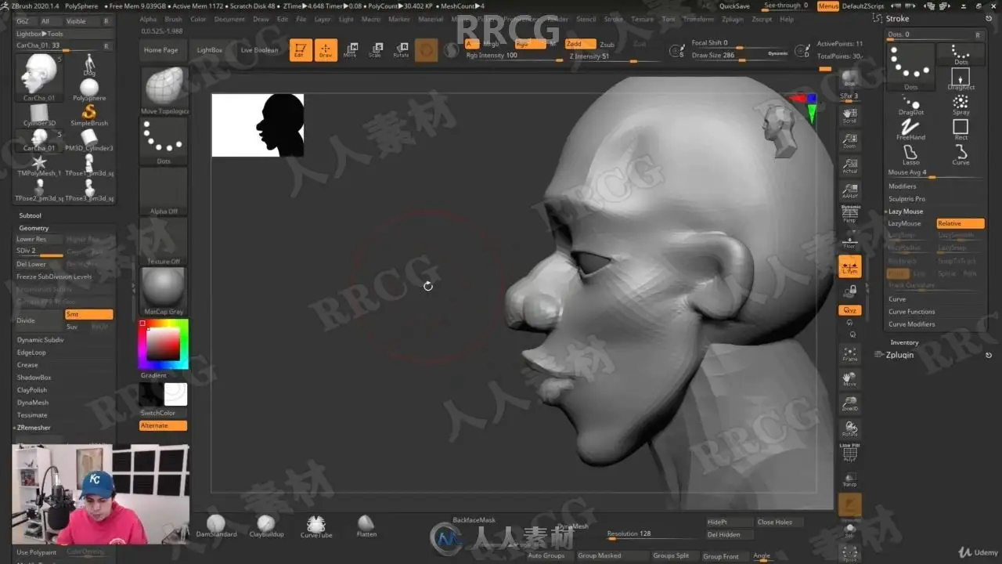The width and height of the screenshot is (1002, 564).
Task: Select the Move transform tool
Action: pyautogui.click(x=350, y=50)
